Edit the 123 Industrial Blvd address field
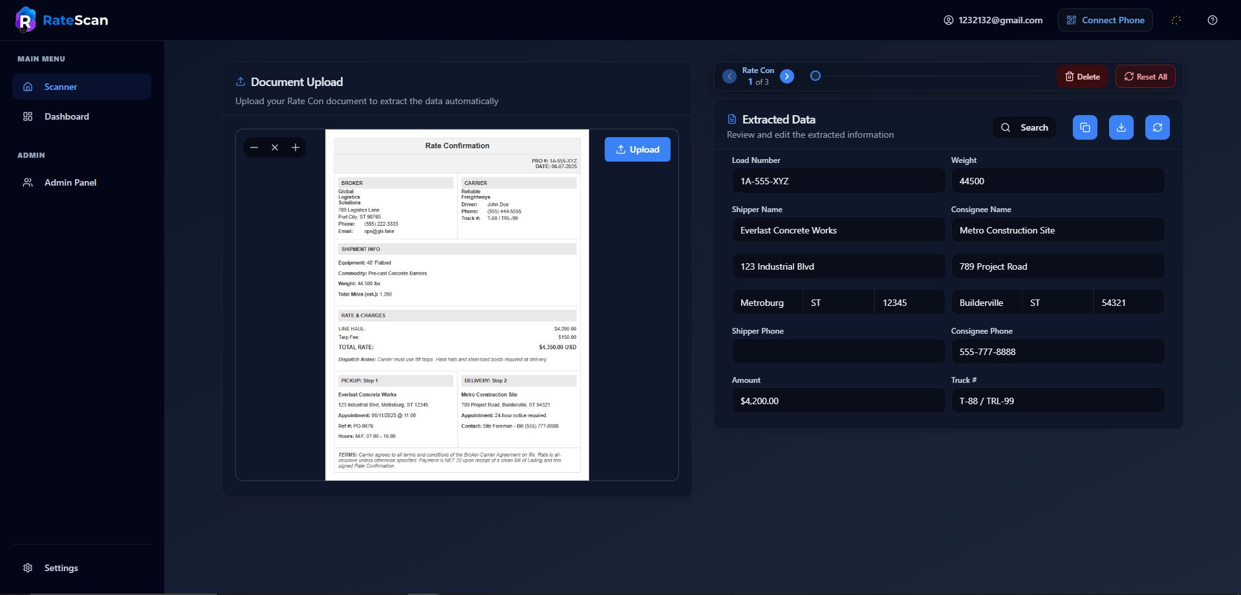 tap(838, 266)
